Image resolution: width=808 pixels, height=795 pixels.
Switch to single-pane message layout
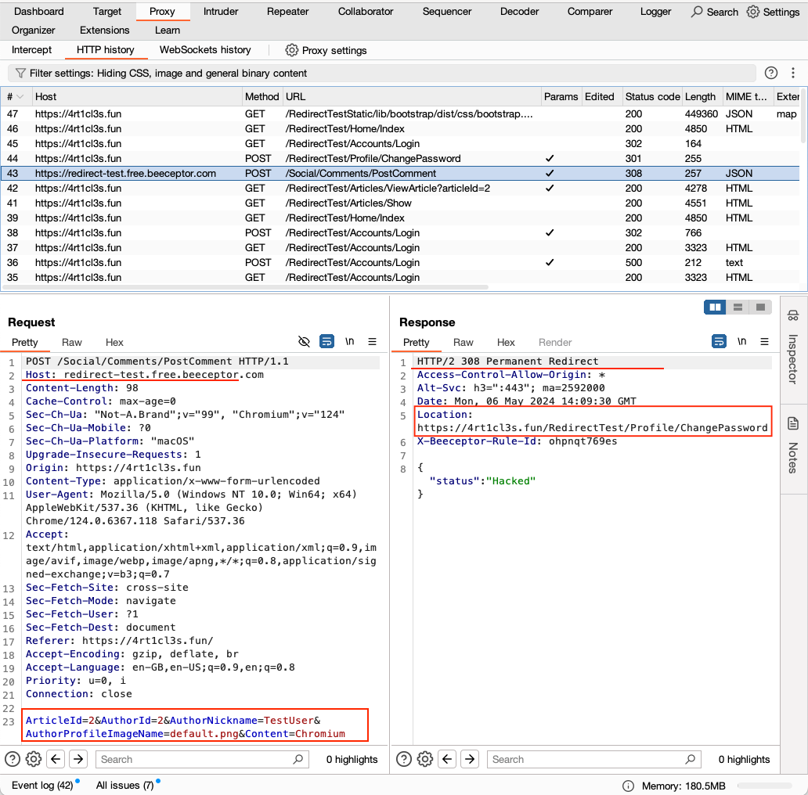pyautogui.click(x=759, y=307)
